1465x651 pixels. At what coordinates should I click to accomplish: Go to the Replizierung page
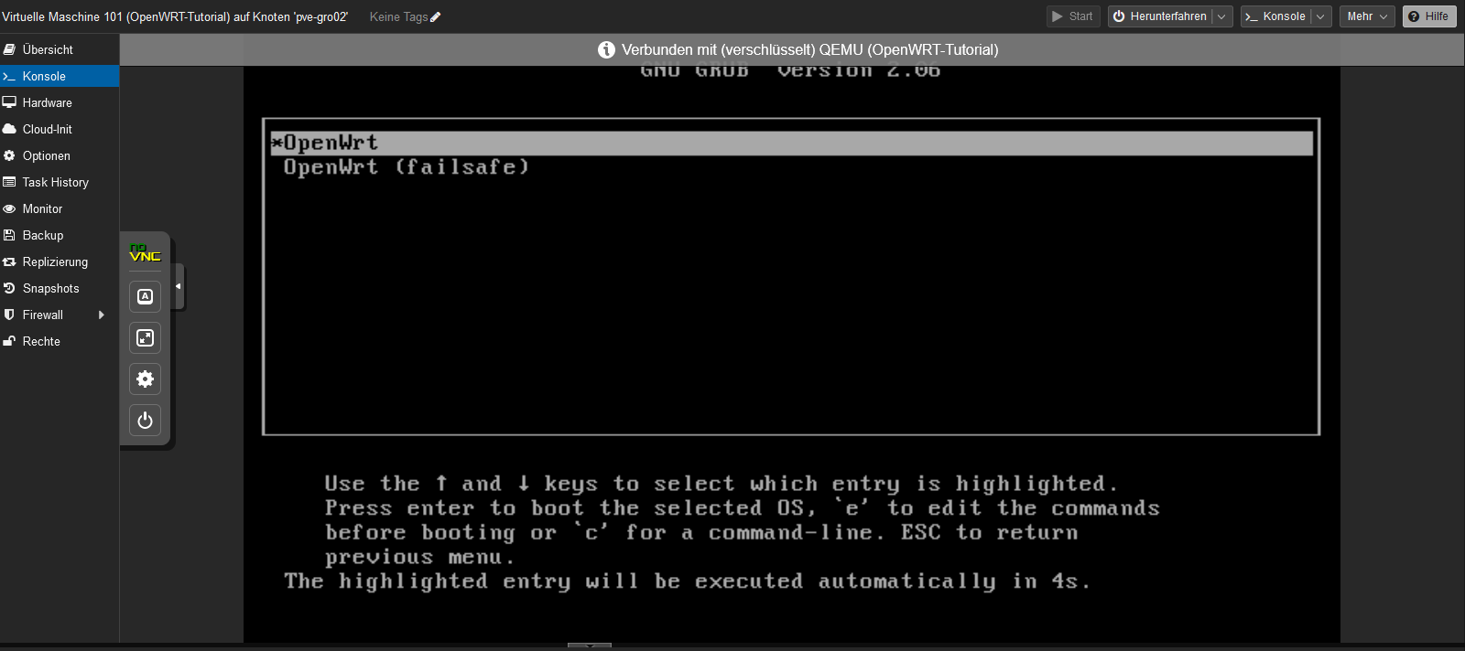tap(60, 261)
